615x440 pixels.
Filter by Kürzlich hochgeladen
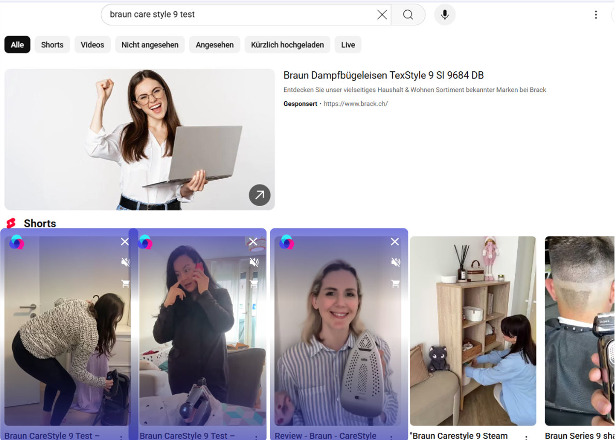[287, 44]
